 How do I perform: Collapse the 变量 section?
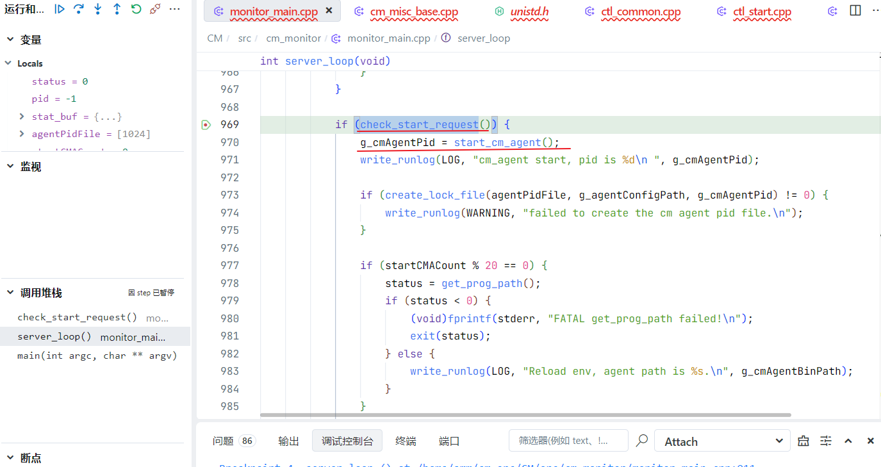pos(10,40)
